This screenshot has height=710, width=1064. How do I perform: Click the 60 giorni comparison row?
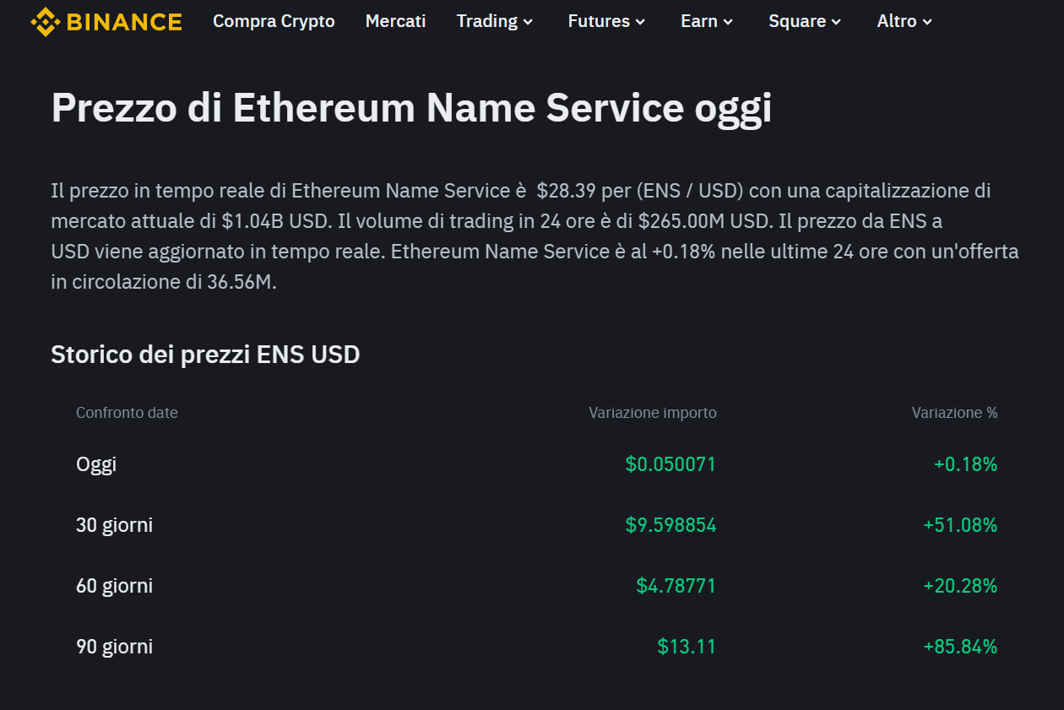click(x=537, y=586)
